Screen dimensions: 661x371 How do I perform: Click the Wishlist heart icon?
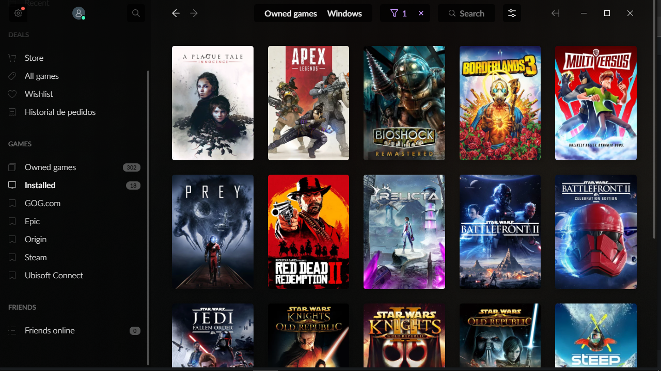point(12,94)
